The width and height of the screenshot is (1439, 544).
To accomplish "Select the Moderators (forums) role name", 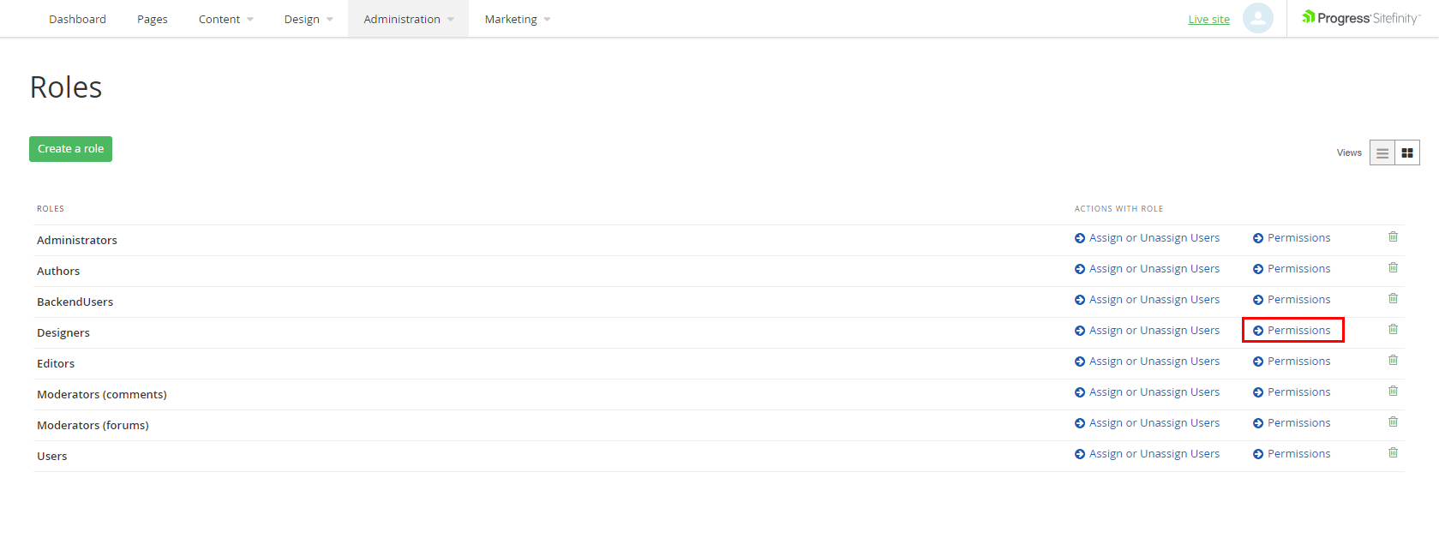I will coord(93,426).
